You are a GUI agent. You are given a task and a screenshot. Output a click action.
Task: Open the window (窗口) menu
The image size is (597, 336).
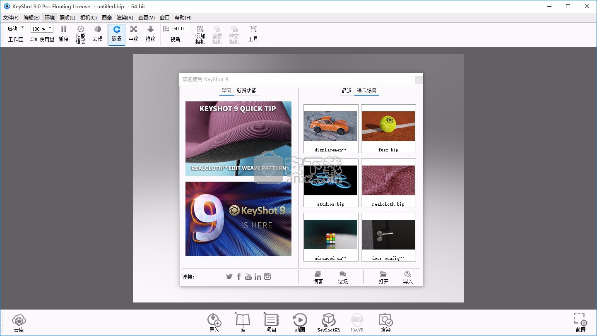pos(165,18)
